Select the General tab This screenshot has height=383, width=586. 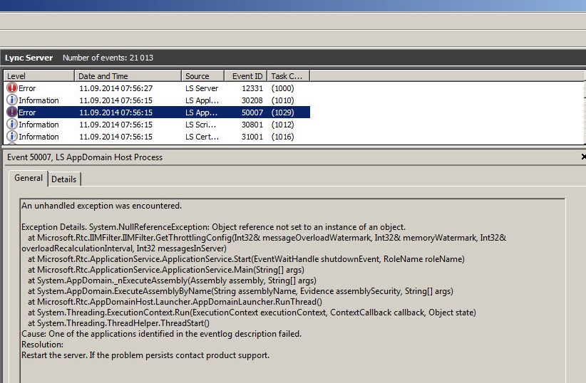coord(29,178)
